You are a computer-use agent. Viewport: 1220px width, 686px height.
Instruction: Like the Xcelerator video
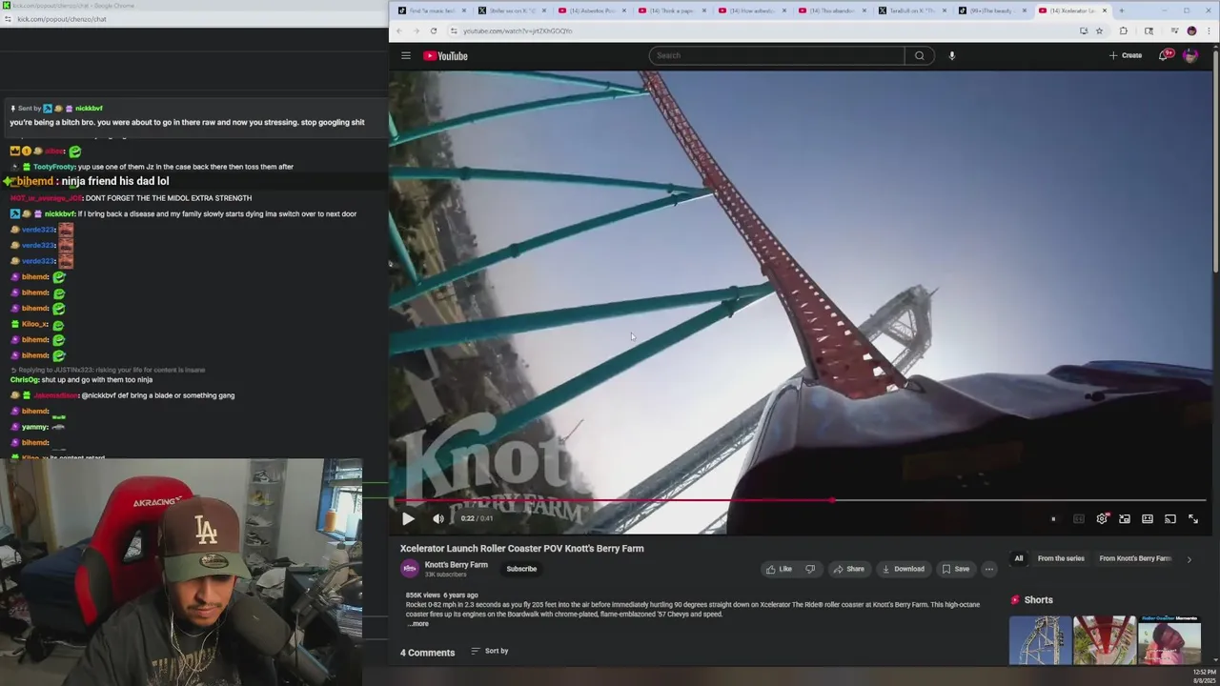coord(780,569)
